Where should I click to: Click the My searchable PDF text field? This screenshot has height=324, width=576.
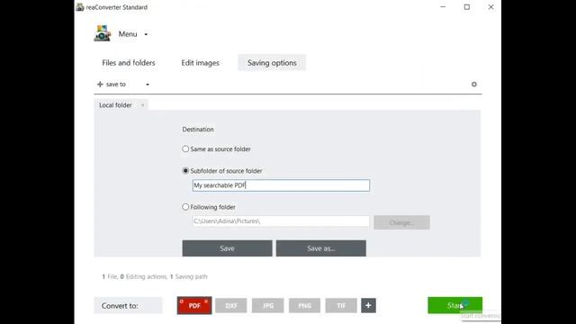click(x=281, y=185)
